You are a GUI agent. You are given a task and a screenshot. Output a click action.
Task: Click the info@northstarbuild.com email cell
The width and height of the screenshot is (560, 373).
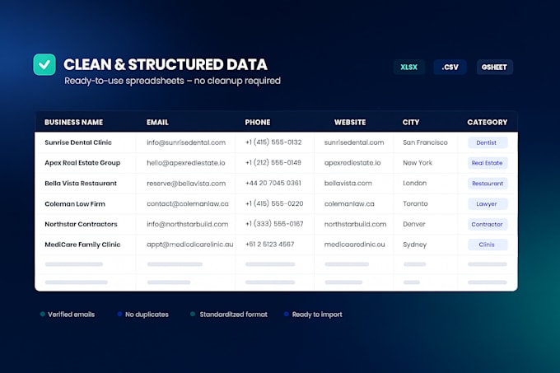coord(187,224)
